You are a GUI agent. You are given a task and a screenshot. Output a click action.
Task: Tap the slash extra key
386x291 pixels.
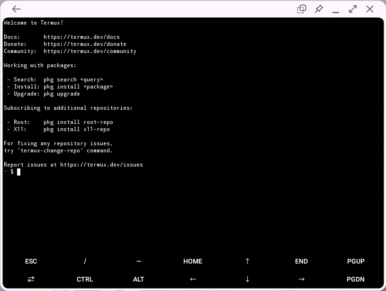(85, 261)
